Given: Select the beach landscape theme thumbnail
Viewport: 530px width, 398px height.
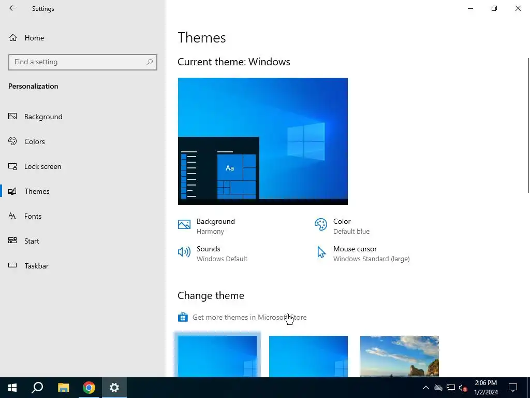Looking at the screenshot, I should click(x=400, y=357).
